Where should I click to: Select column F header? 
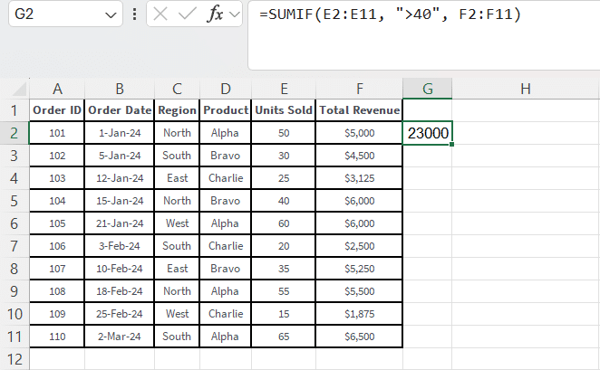pos(359,89)
